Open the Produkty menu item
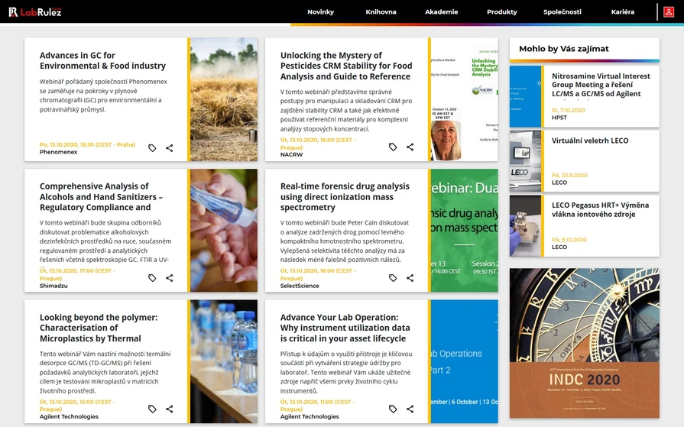Image resolution: width=684 pixels, height=427 pixels. pos(501,12)
